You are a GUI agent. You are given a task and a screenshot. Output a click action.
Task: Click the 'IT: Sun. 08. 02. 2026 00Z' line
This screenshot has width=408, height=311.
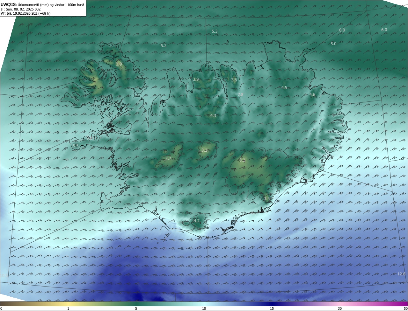point(20,9)
